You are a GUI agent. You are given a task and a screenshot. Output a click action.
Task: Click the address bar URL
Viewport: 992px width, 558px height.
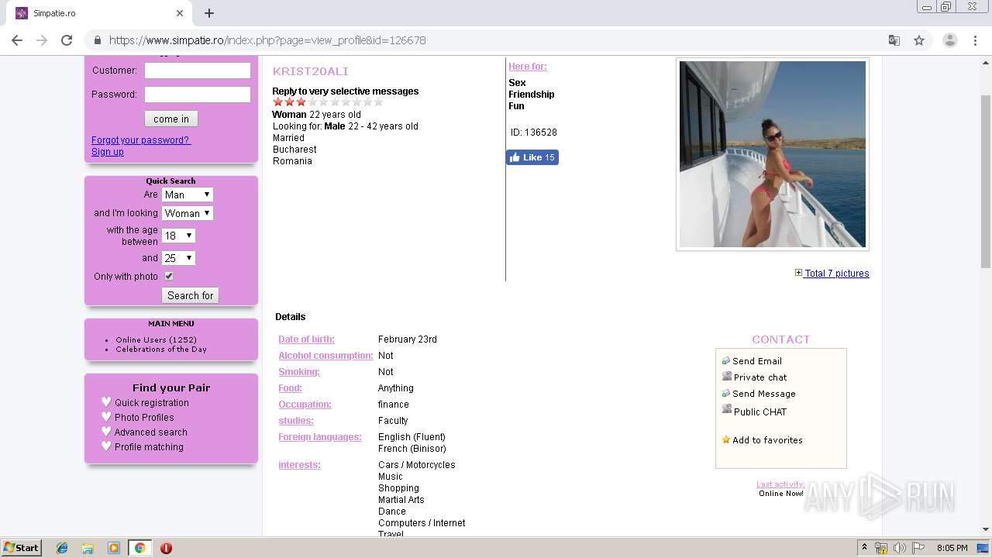point(267,40)
